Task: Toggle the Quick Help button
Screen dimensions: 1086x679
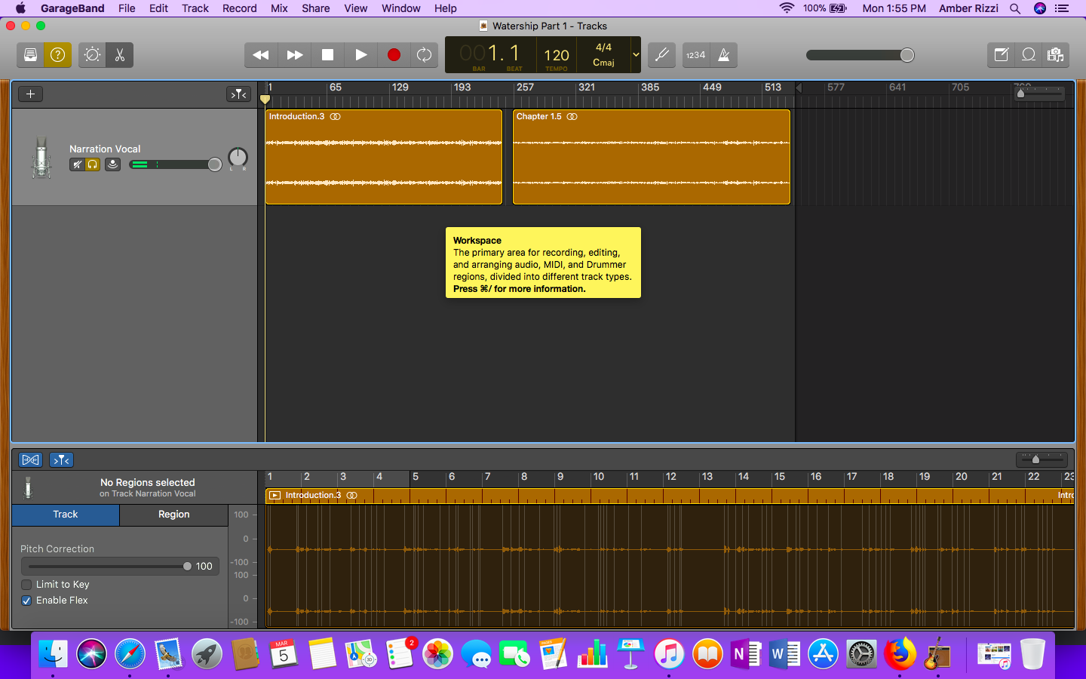Action: [57, 55]
